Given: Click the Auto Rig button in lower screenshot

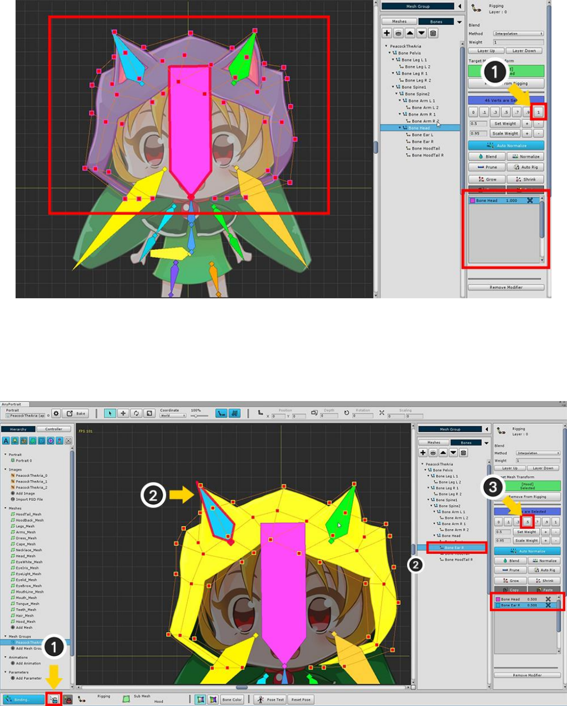Looking at the screenshot, I should pyautogui.click(x=544, y=570).
